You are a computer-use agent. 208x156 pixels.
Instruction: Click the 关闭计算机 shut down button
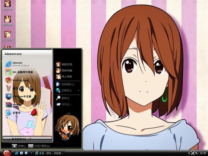coord(39,146)
